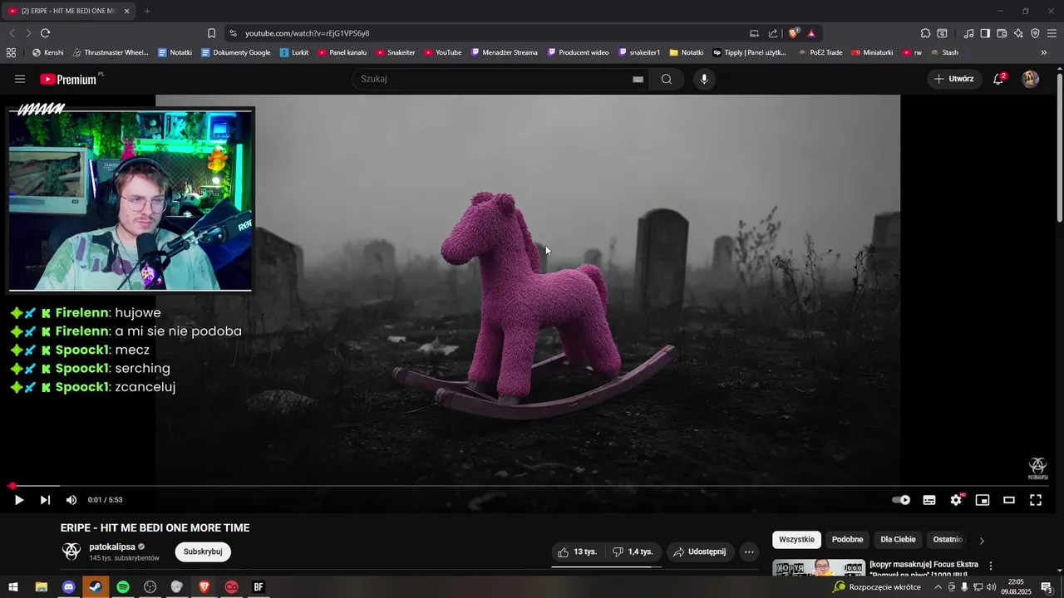1064x598 pixels.
Task: Mute the video volume speaker icon
Action: 71,500
